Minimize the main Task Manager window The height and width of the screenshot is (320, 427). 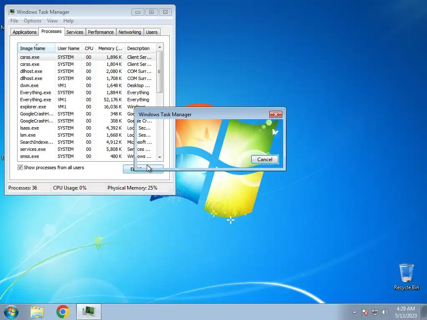(138, 12)
